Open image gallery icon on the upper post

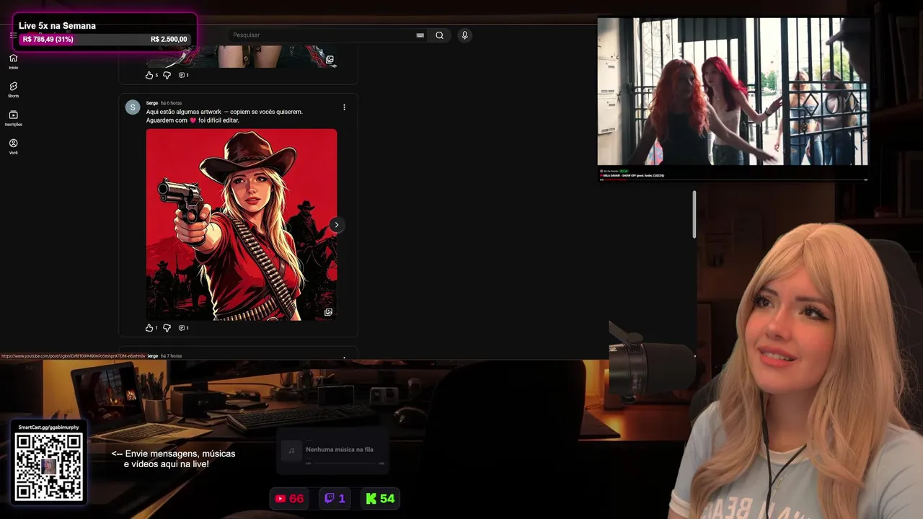point(330,59)
